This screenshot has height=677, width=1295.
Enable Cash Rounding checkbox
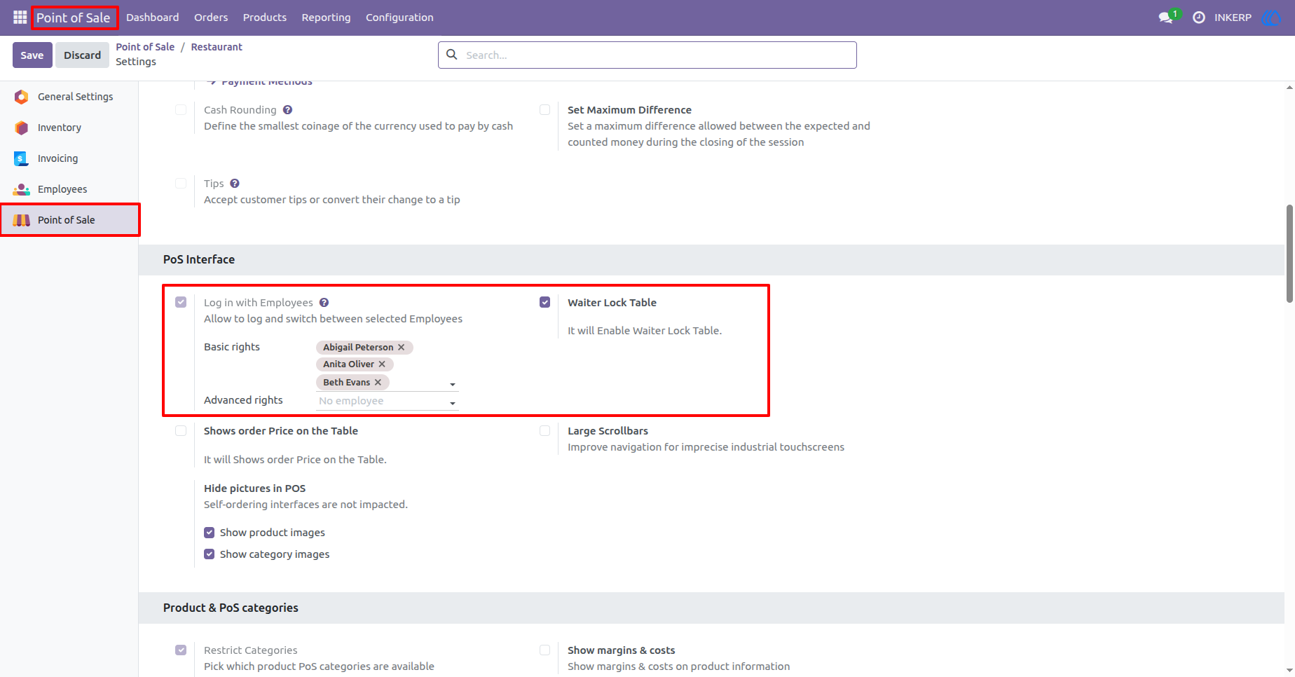click(x=181, y=110)
